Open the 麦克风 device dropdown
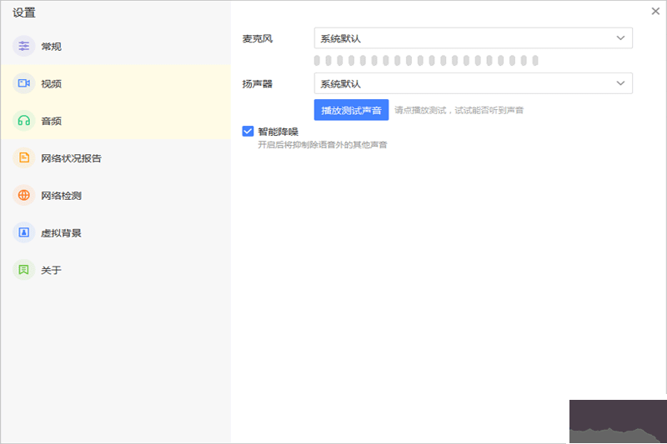 [473, 38]
